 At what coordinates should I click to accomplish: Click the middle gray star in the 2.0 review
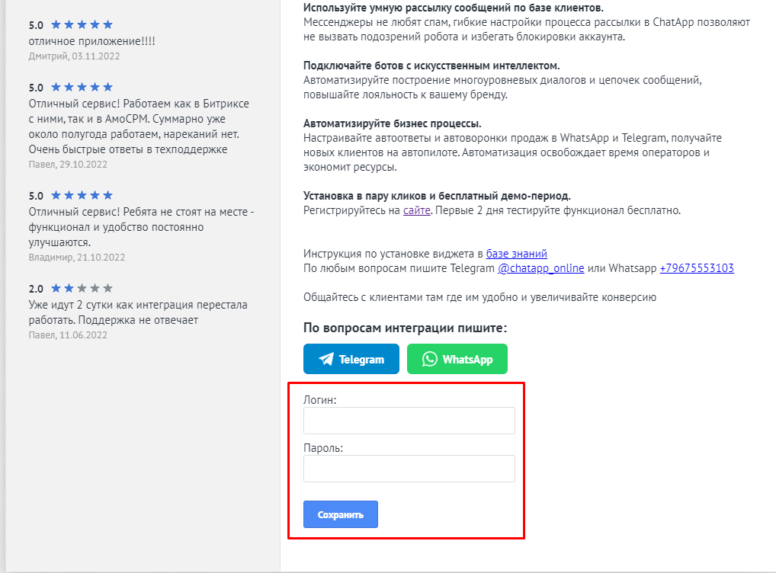95,289
